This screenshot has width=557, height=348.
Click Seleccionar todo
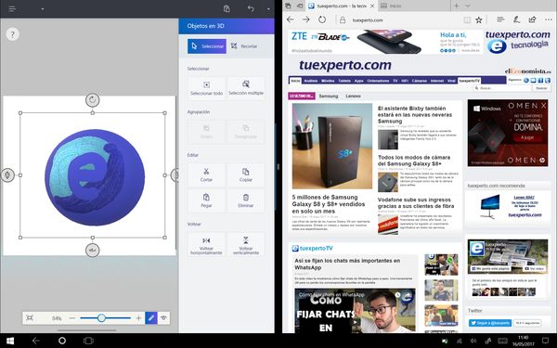tap(206, 88)
